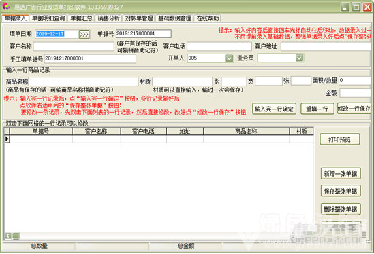This screenshot has height=254, width=374.
Task: Click the 单据号 grid column header
Action: [x=41, y=131]
